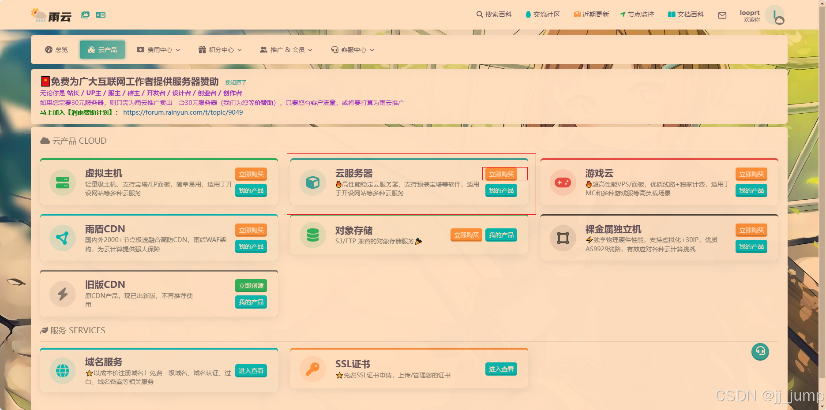Viewport: 826px width, 410px height.
Task: Click the Rainyun 雨云 logo
Action: 50,15
